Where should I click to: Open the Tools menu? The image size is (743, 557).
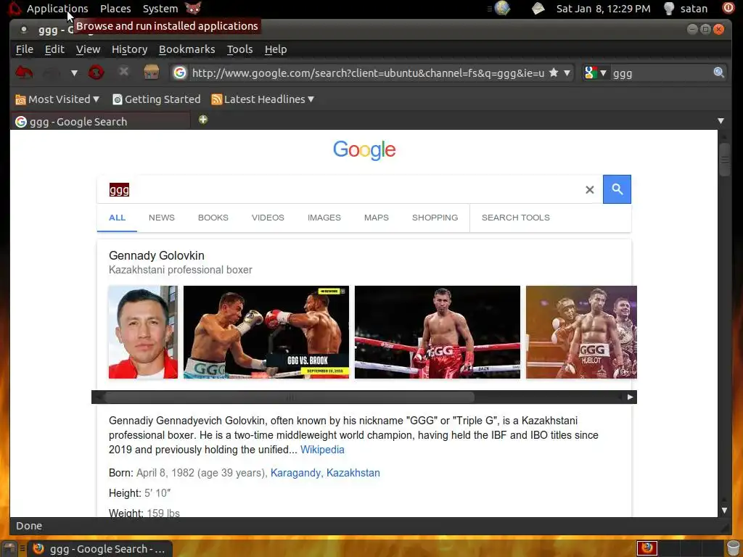click(239, 49)
